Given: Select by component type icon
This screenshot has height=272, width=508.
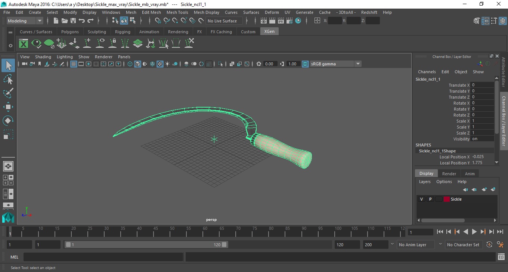Looking at the screenshot, I should pyautogui.click(x=133, y=21).
